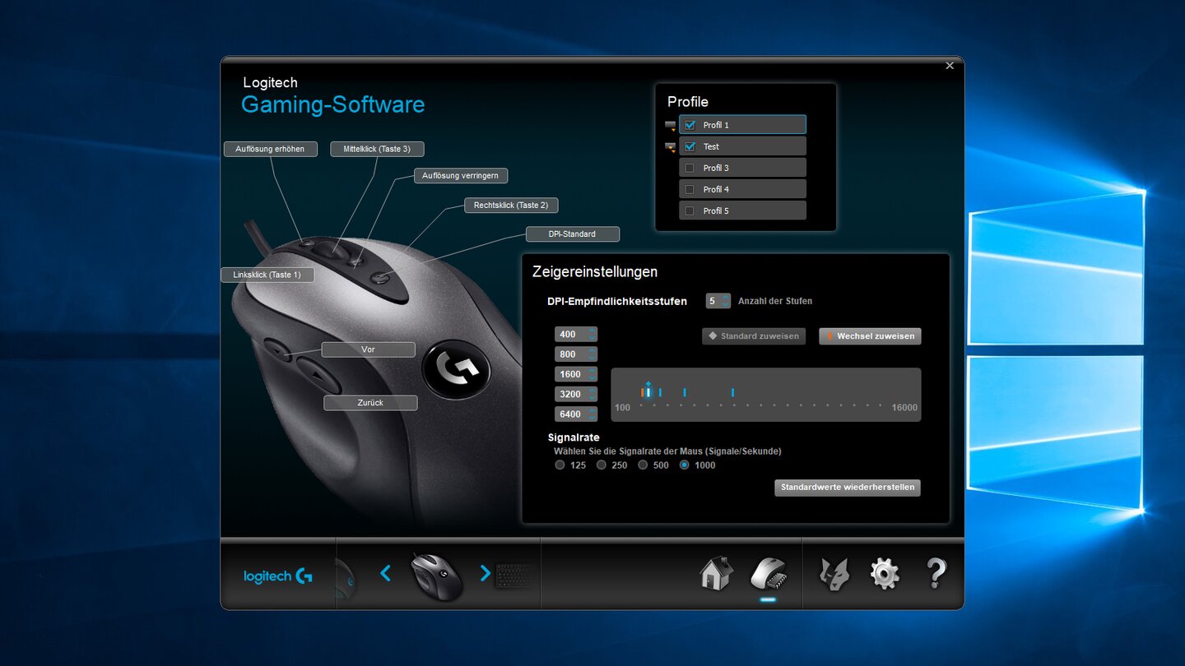Open the Auflösung verringern assignment
1185x666 pixels.
(x=460, y=175)
